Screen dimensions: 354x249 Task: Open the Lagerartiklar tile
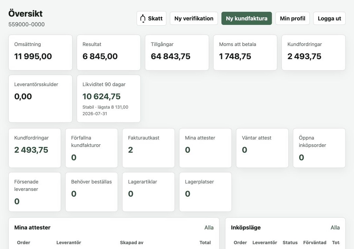149,192
